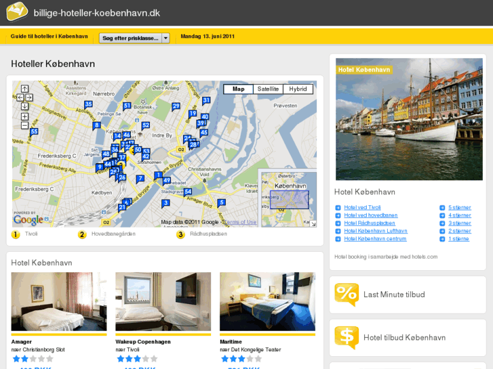493x369 pixels.
Task: Open the Amager hotel room photo
Action: (59, 301)
